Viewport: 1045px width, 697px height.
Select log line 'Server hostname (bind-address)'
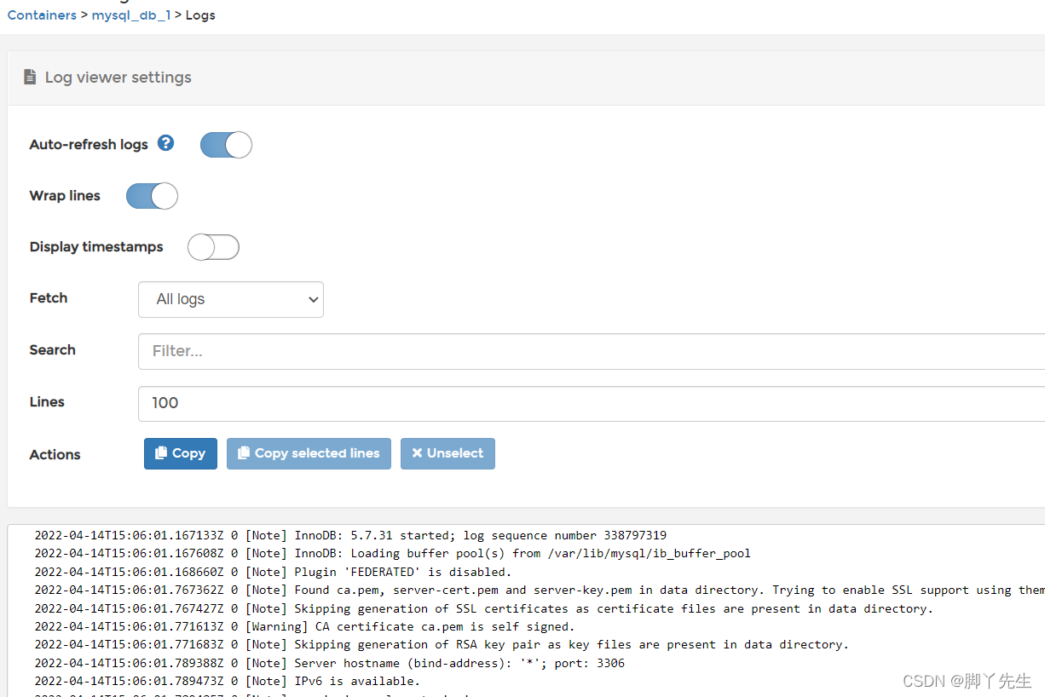329,663
